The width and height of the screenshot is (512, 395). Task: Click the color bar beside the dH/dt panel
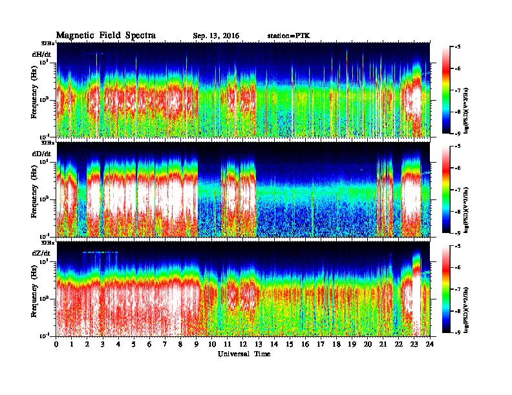(445, 90)
